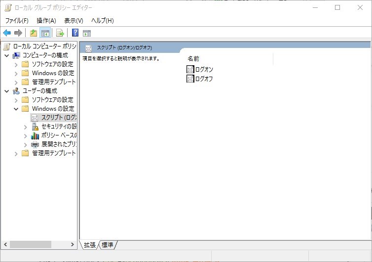Click the Forward arrow toolbar icon
The image size is (372, 262).
point(18,33)
